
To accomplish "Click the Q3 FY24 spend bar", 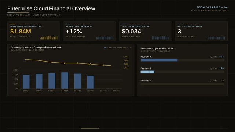I will click(x=52, y=81).
